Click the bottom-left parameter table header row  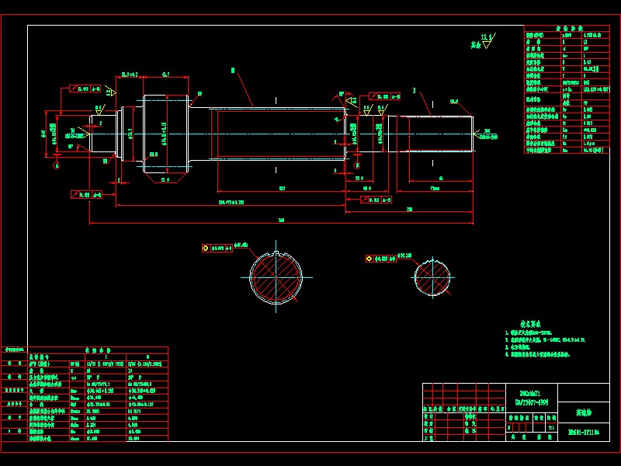(85, 350)
